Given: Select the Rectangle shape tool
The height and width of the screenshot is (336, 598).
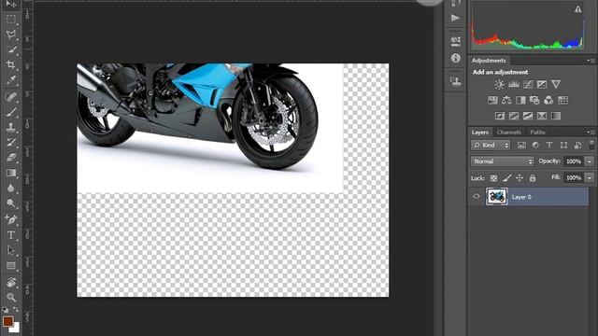Looking at the screenshot, I should click(x=11, y=265).
